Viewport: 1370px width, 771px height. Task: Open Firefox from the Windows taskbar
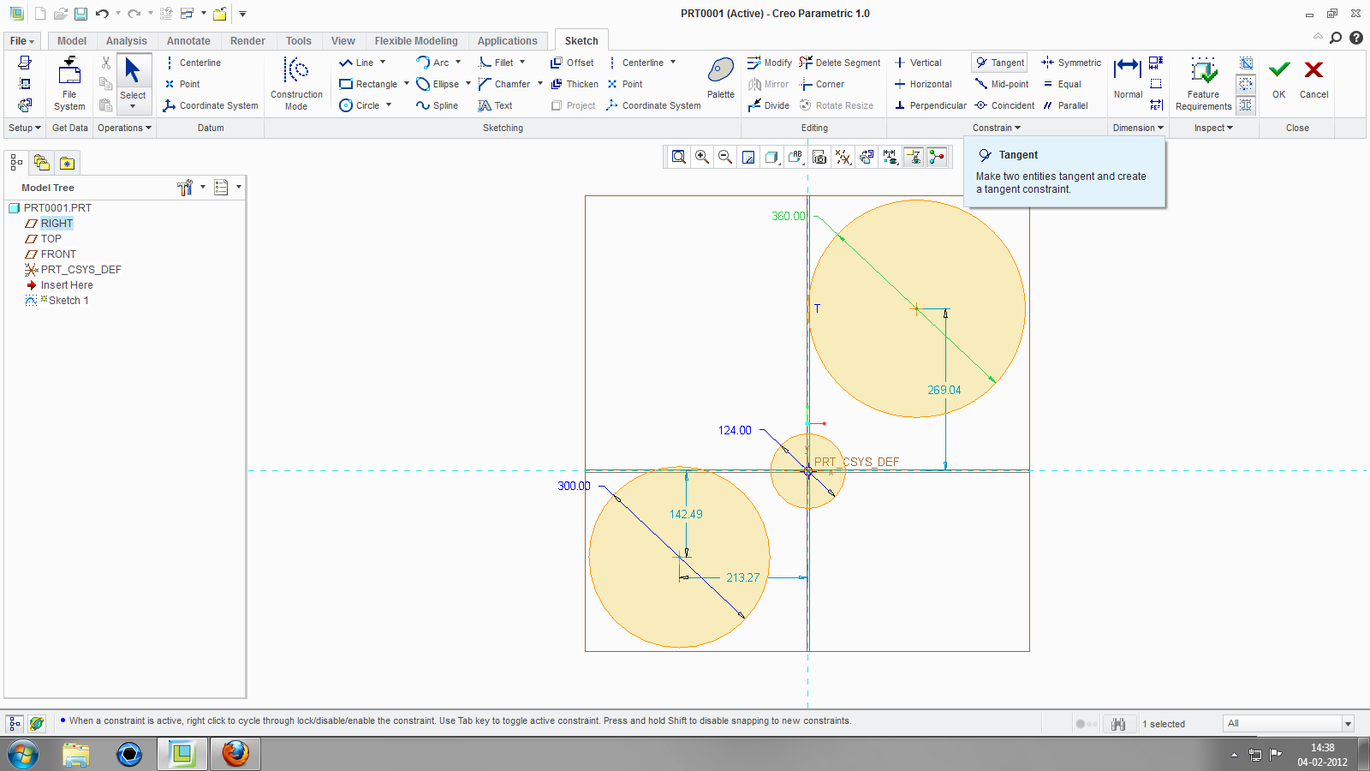click(235, 754)
